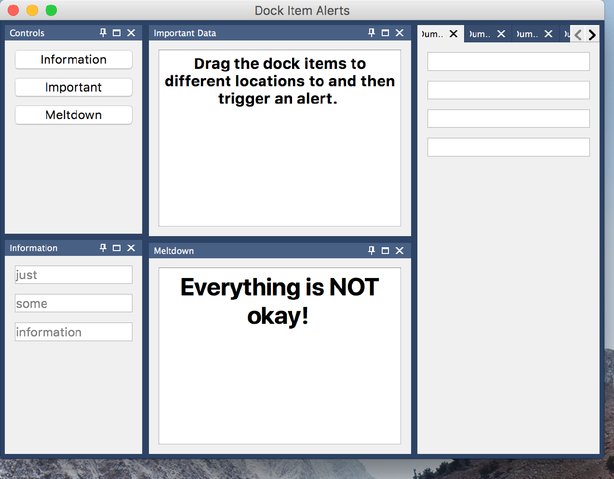Click the close icon on the Important Data panel

(x=399, y=33)
